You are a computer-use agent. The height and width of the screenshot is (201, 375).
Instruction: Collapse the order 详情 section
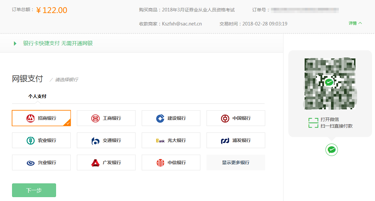(x=355, y=23)
